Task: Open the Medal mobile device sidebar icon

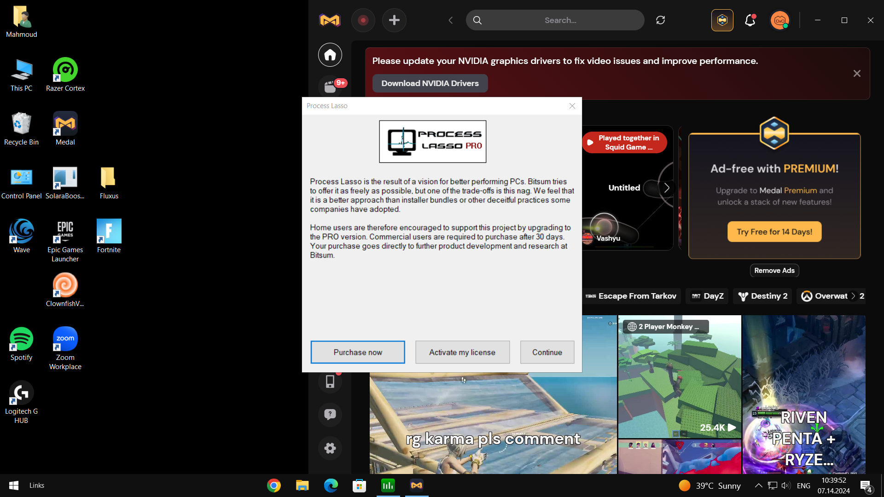Action: [330, 381]
